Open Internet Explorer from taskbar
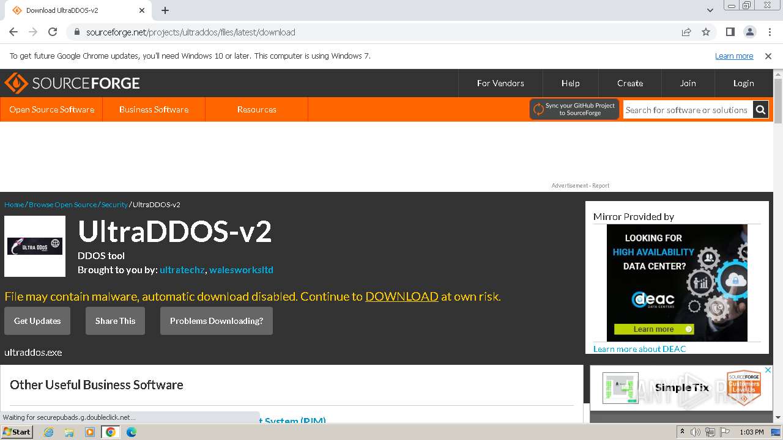 (48, 432)
